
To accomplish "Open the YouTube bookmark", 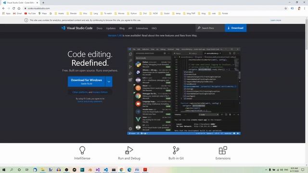I will click(30, 13).
